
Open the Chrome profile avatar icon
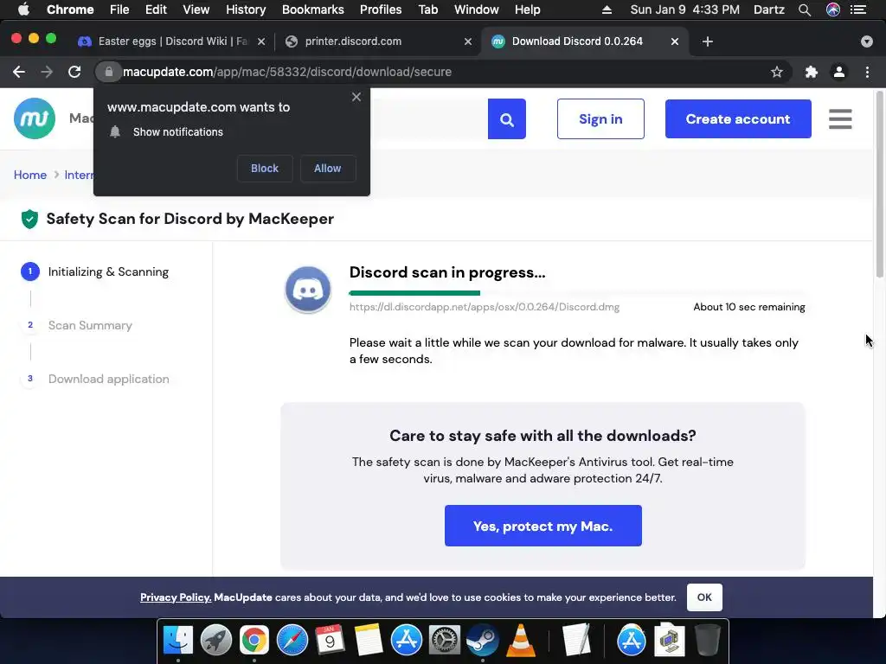[839, 72]
